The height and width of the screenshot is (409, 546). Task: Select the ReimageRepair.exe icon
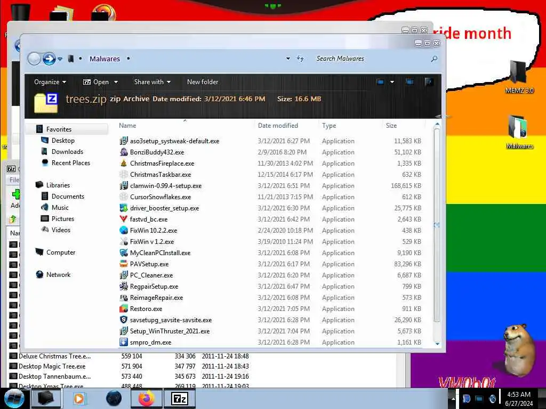click(x=123, y=297)
